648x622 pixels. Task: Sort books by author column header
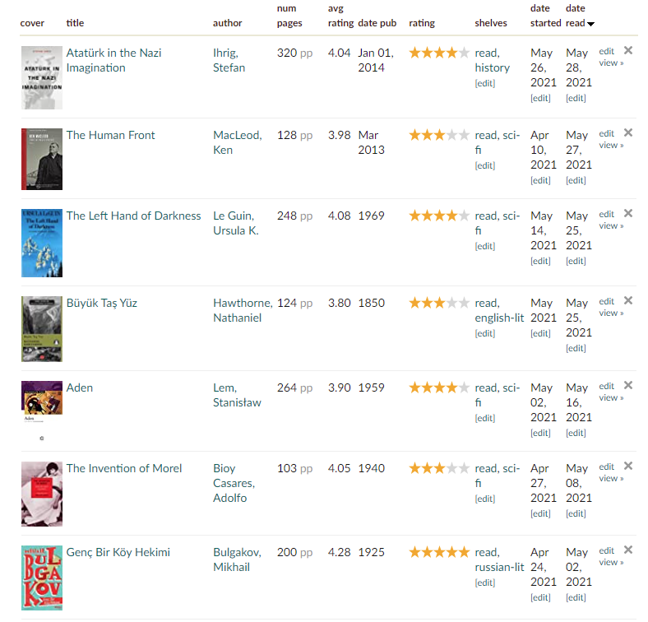click(227, 23)
